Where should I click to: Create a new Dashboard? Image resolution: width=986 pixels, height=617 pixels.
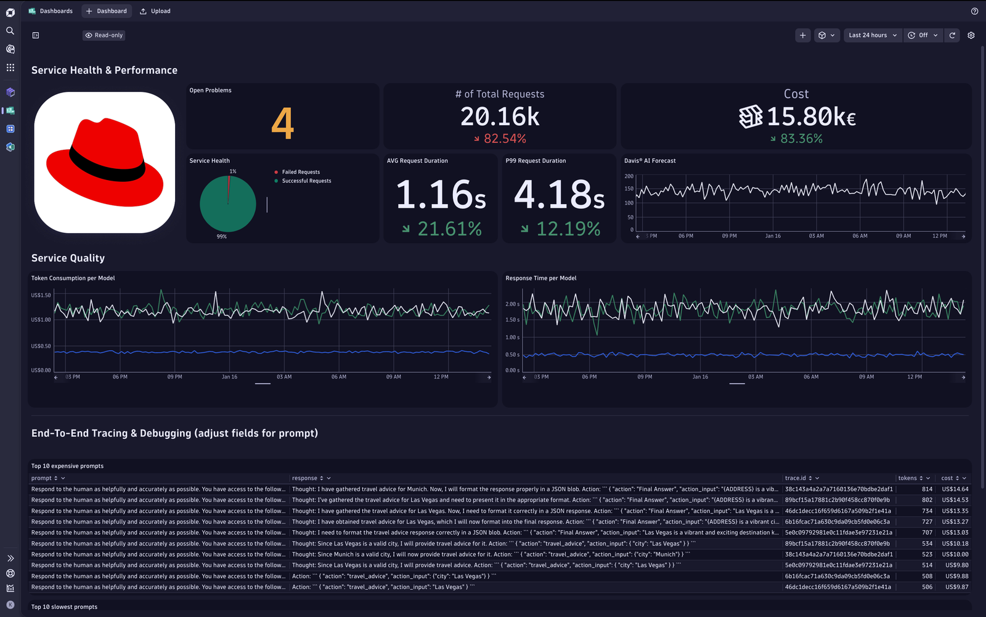107,11
